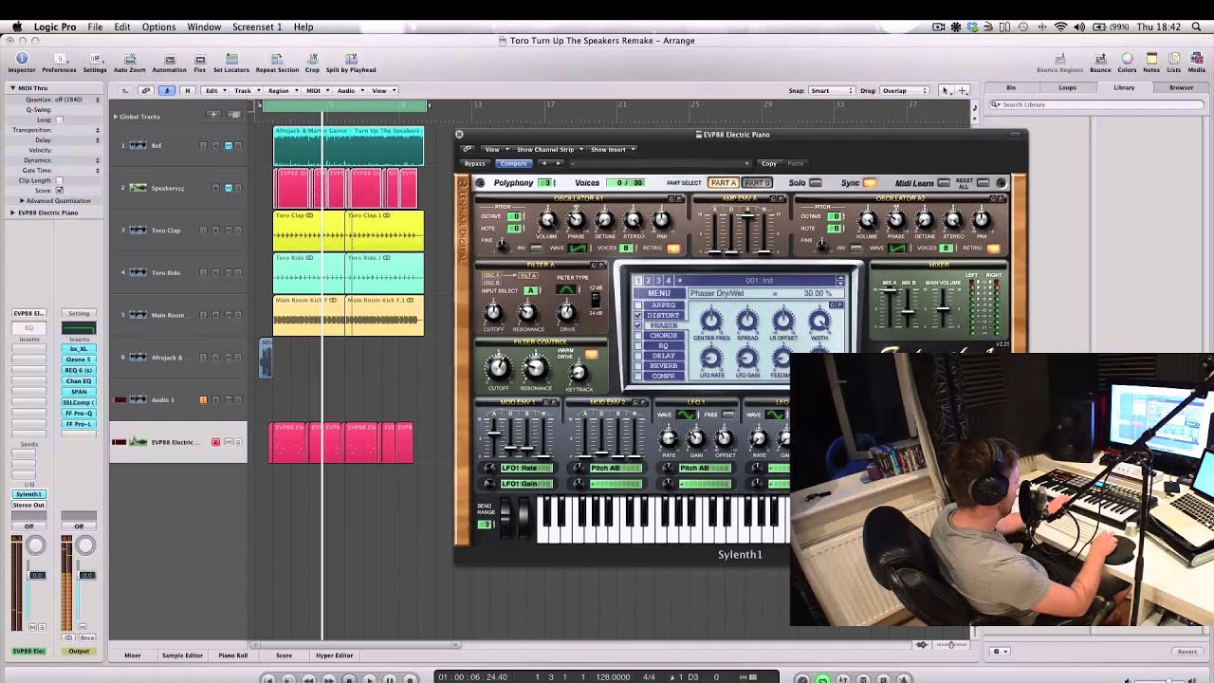This screenshot has height=683, width=1214.
Task: Enable the EQ effect checkbox in Sylenth1
Action: pos(638,346)
